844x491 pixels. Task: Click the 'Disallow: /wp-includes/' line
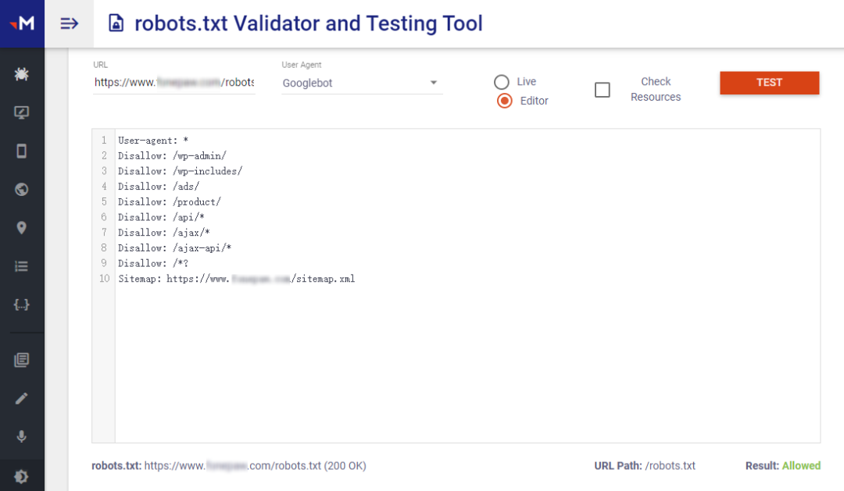click(x=181, y=171)
